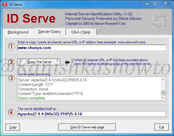The width and height of the screenshot is (174, 136).
Task: Click the step 1 number badge
Action: pyautogui.click(x=11, y=46)
